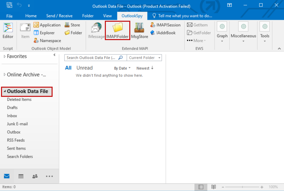
Task: Switch to the Home tab
Action: (31, 16)
